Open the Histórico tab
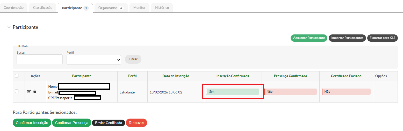Image resolution: width=403 pixels, height=131 pixels. click(162, 8)
